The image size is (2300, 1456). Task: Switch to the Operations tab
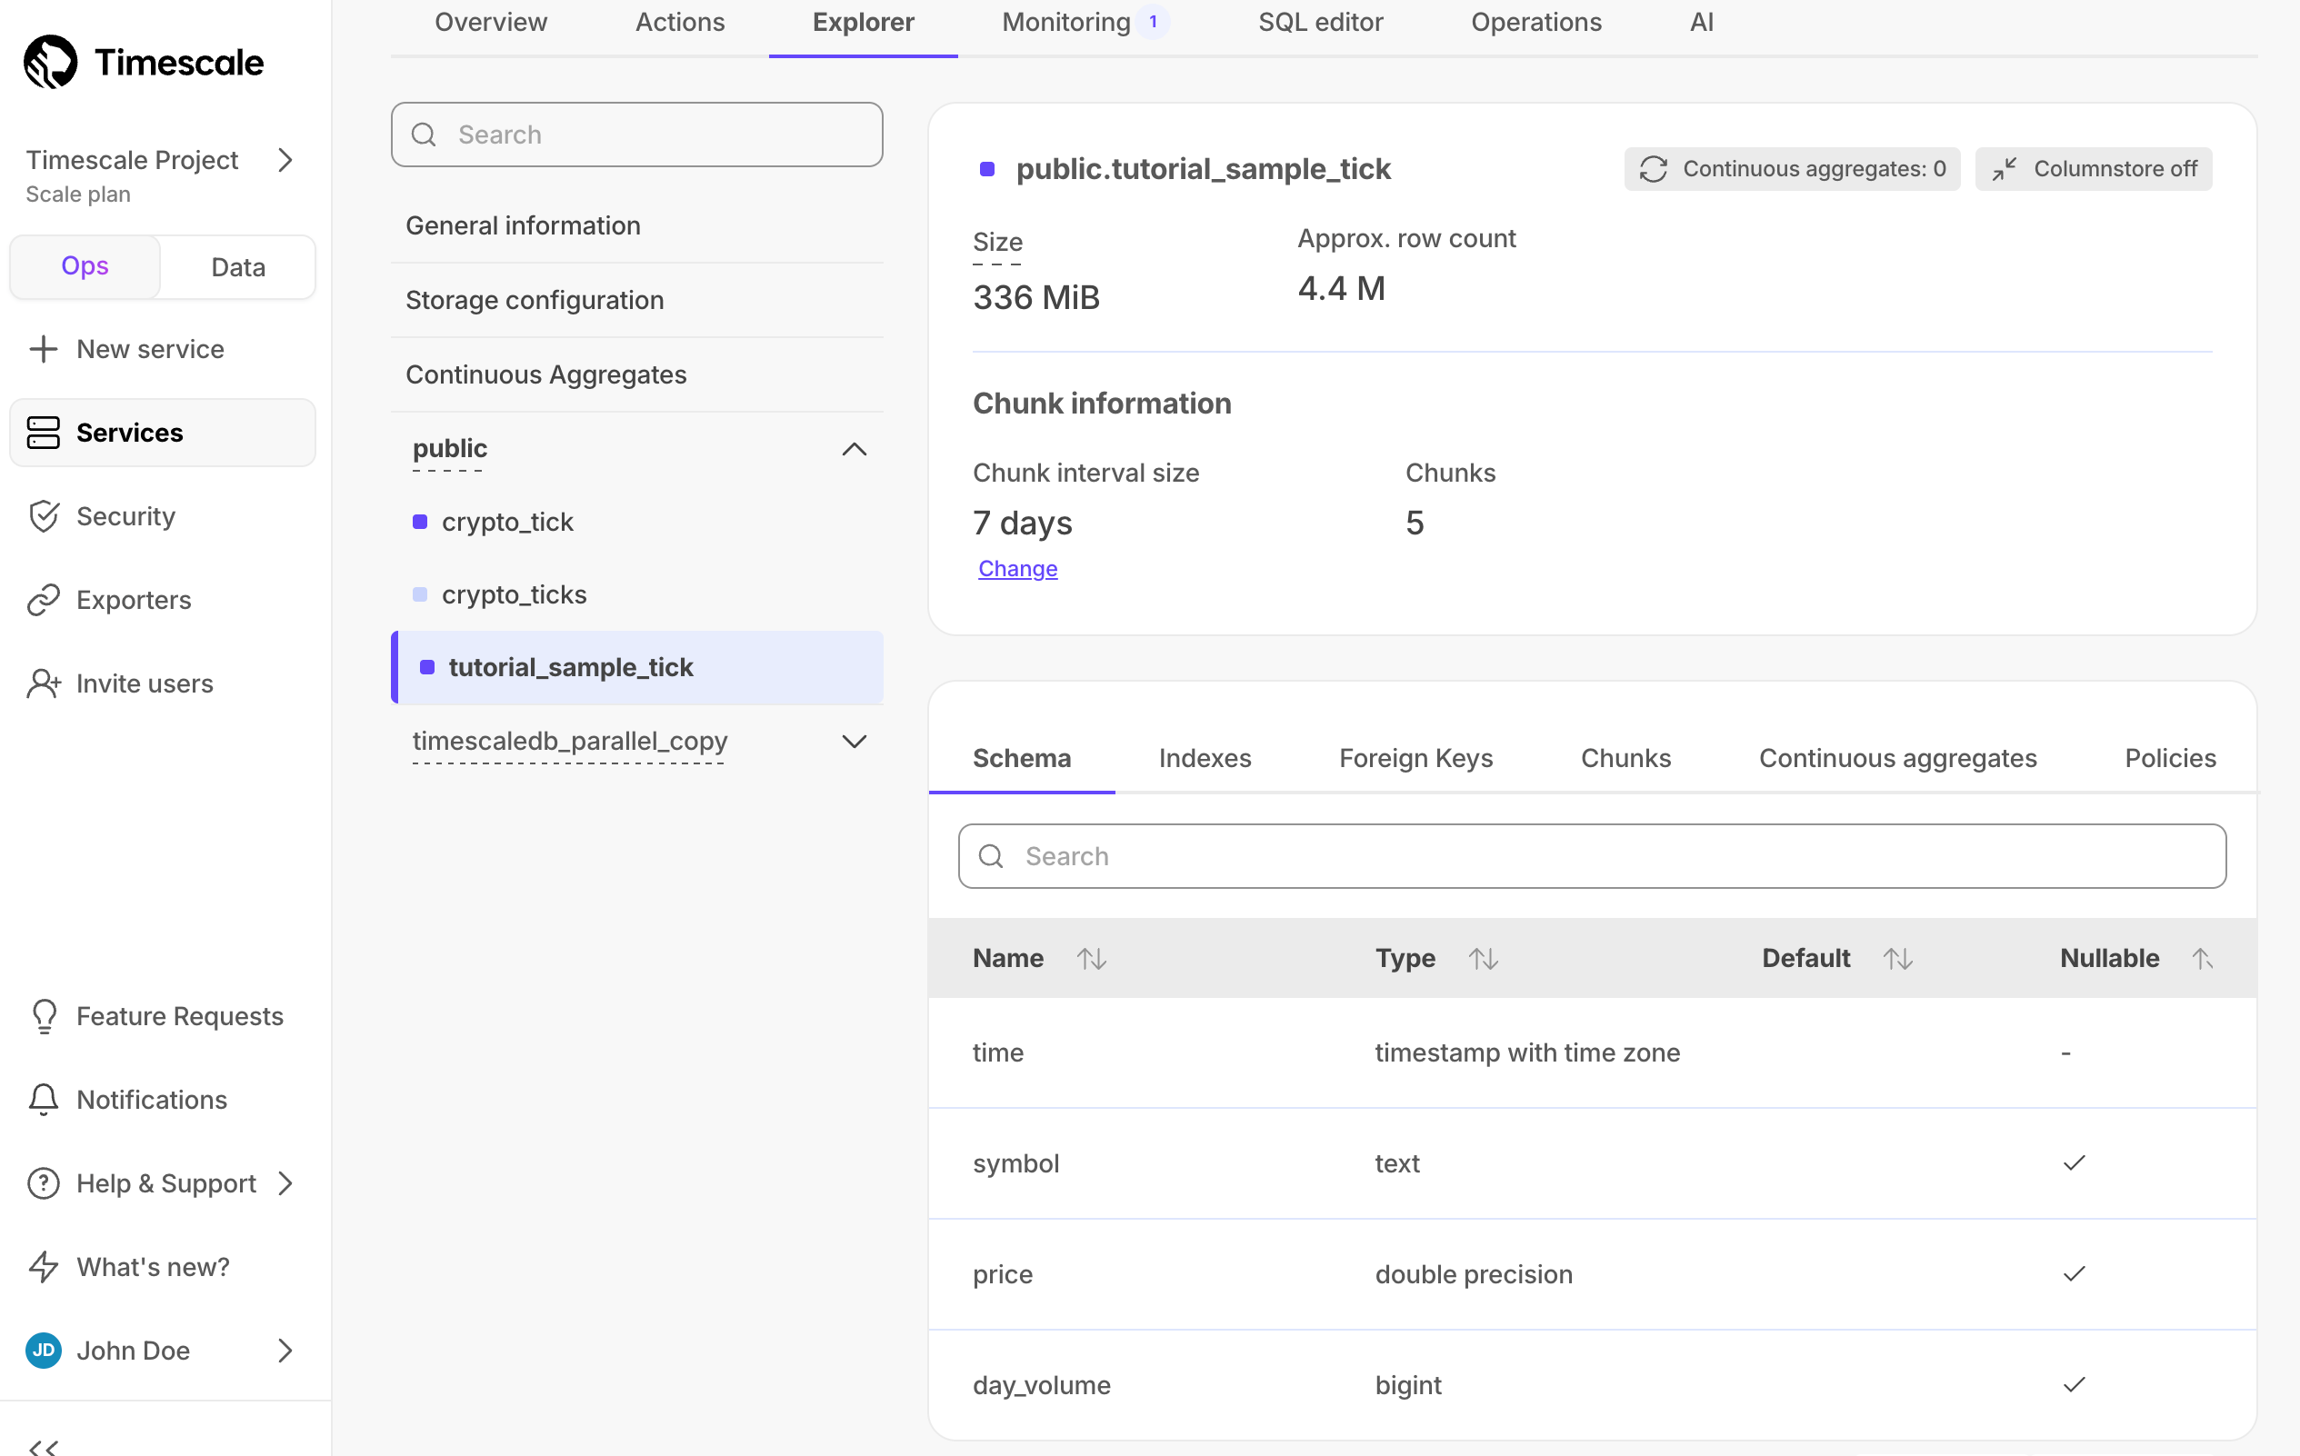pyautogui.click(x=1535, y=22)
